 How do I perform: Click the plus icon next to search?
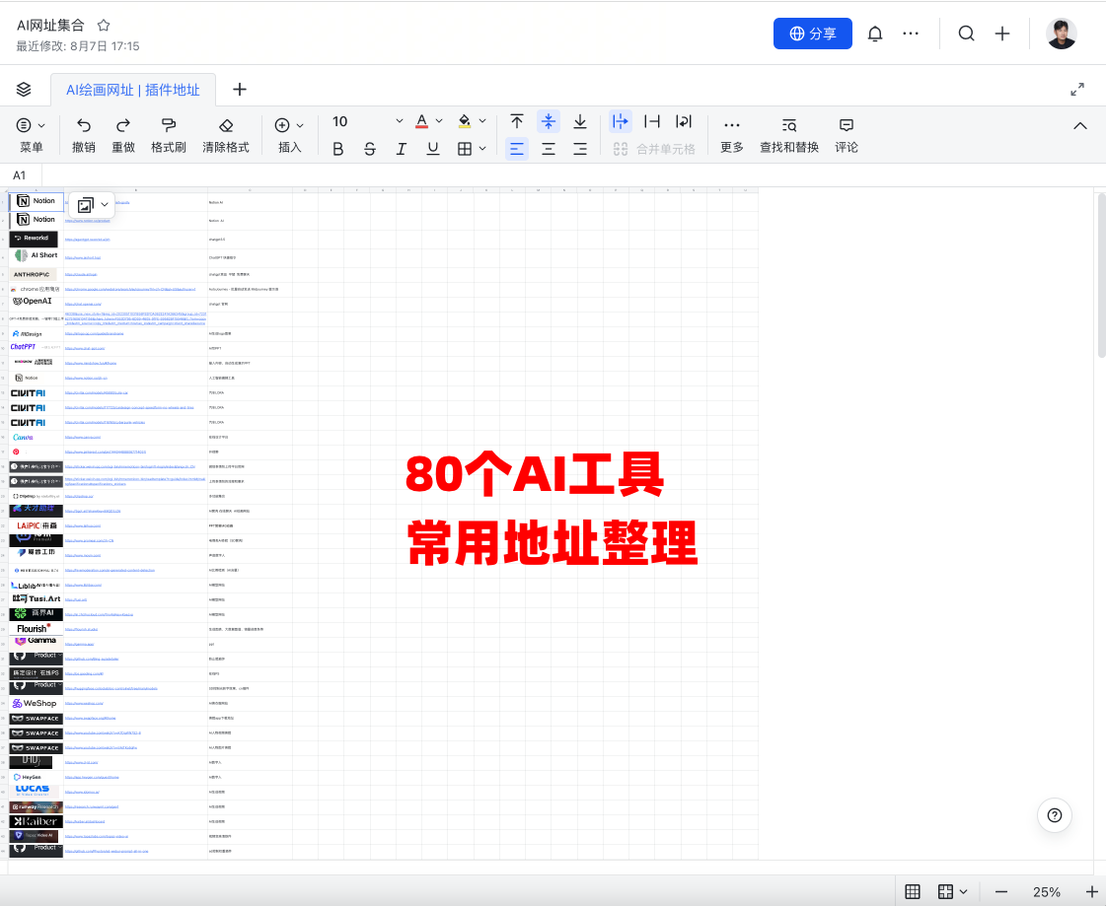(x=1002, y=34)
